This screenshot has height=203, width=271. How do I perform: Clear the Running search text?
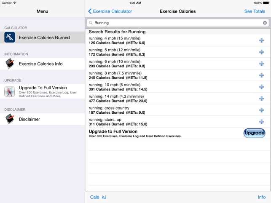[x=265, y=23]
